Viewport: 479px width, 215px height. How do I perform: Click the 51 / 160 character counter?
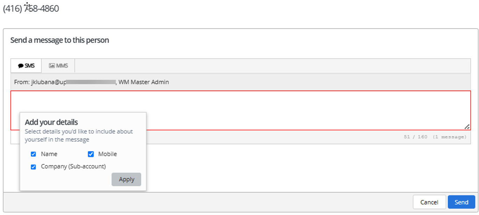tap(415, 136)
